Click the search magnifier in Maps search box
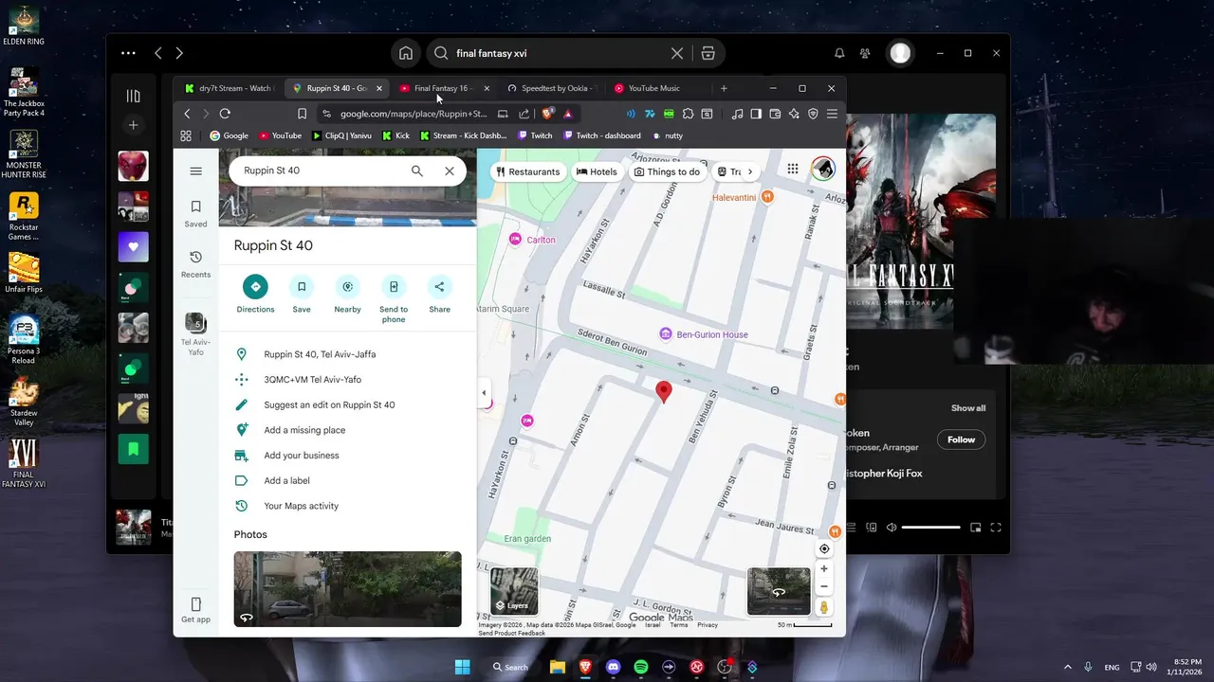 416,171
